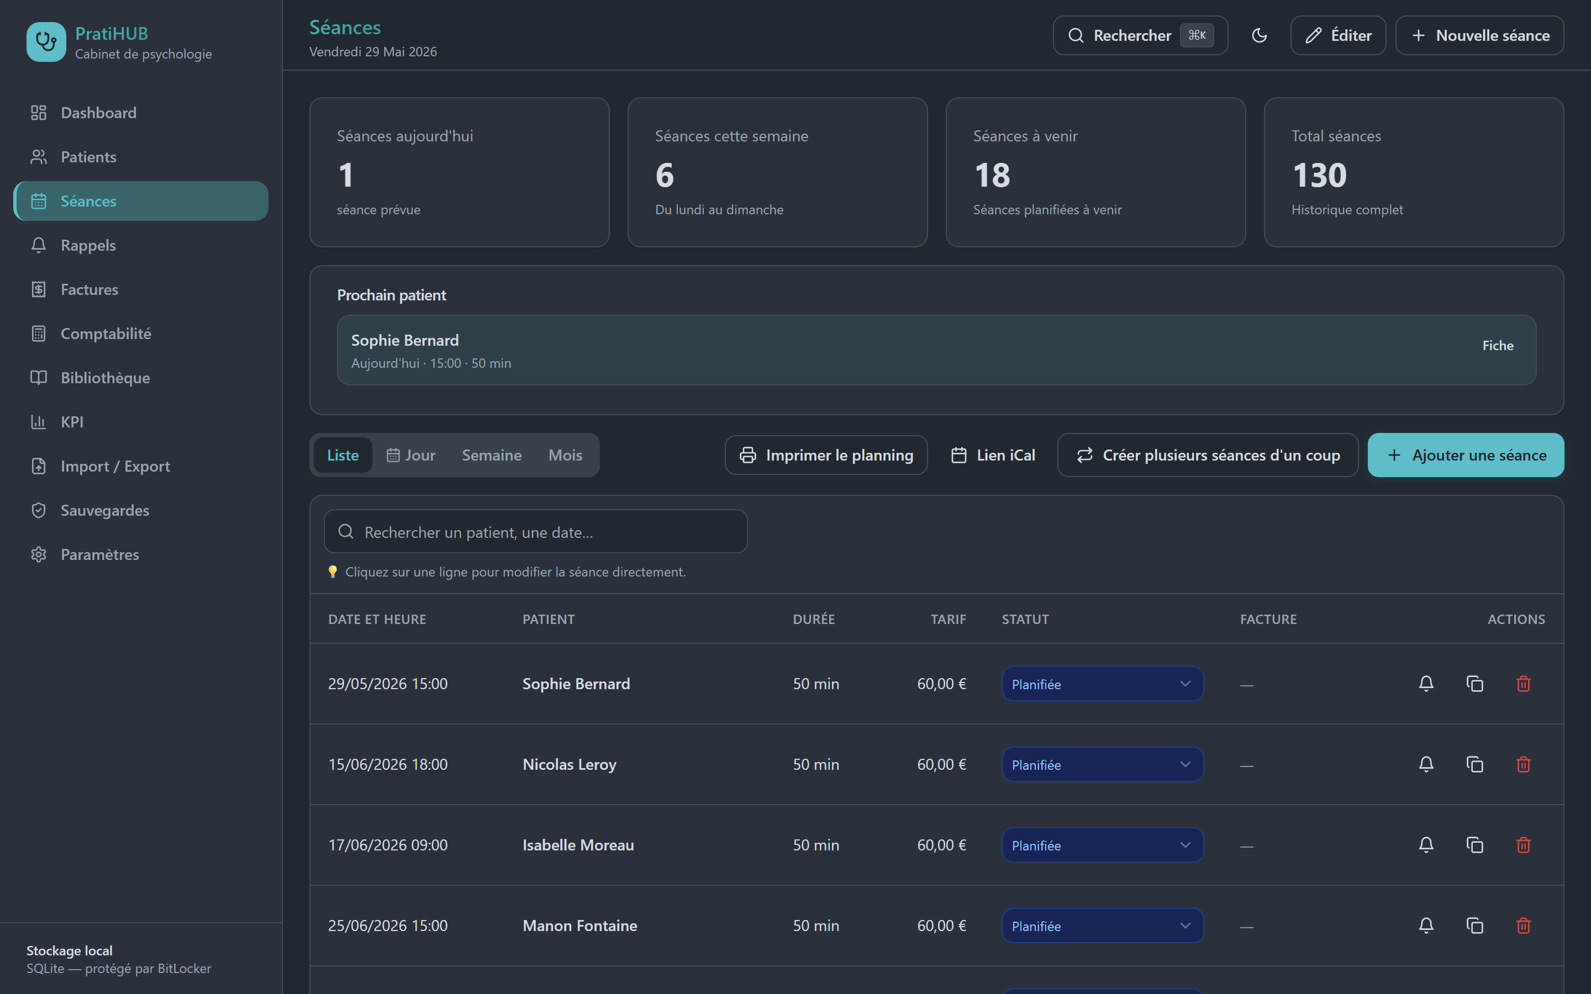Click the date 17/06/2026 09:00
This screenshot has height=994, width=1591.
click(x=388, y=845)
